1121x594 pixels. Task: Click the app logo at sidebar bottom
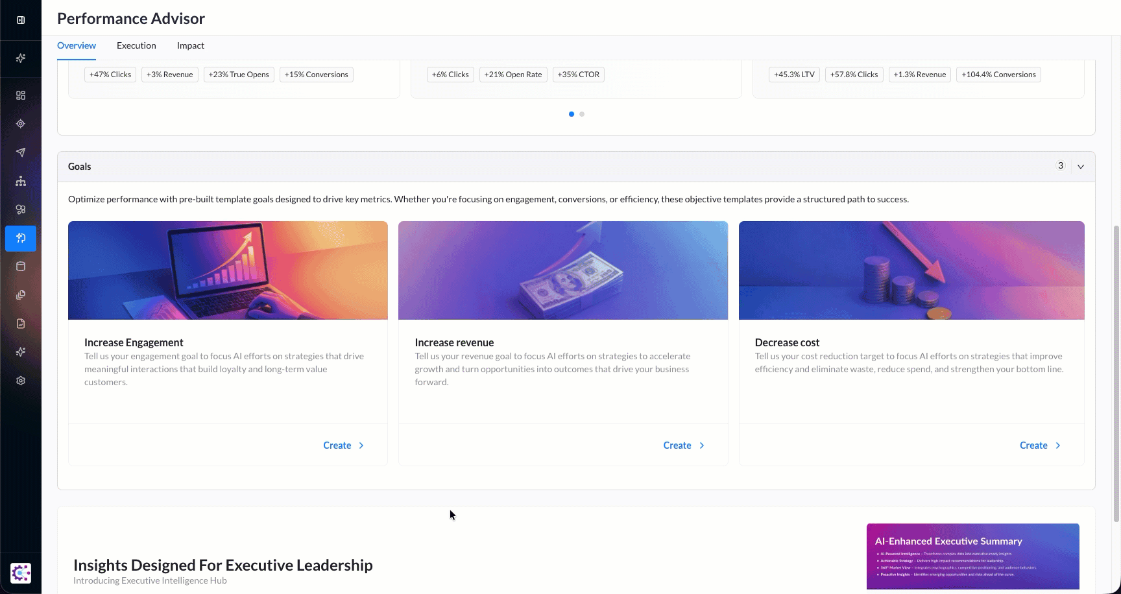[21, 573]
